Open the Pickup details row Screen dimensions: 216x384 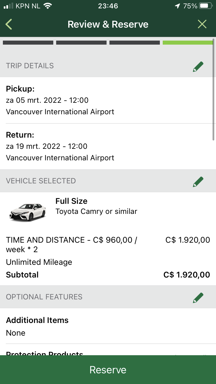(x=108, y=100)
